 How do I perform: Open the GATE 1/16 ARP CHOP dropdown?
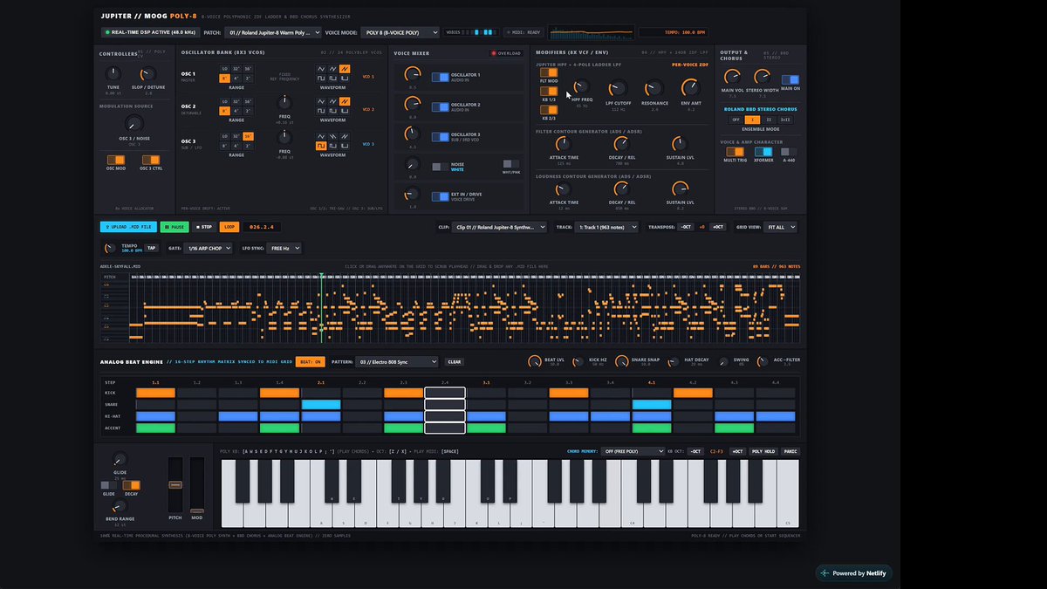coord(208,248)
